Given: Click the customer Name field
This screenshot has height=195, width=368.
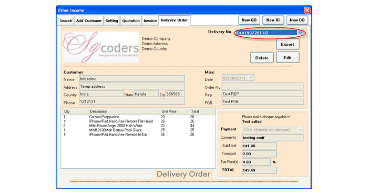Looking at the screenshot, I should coord(132,79).
